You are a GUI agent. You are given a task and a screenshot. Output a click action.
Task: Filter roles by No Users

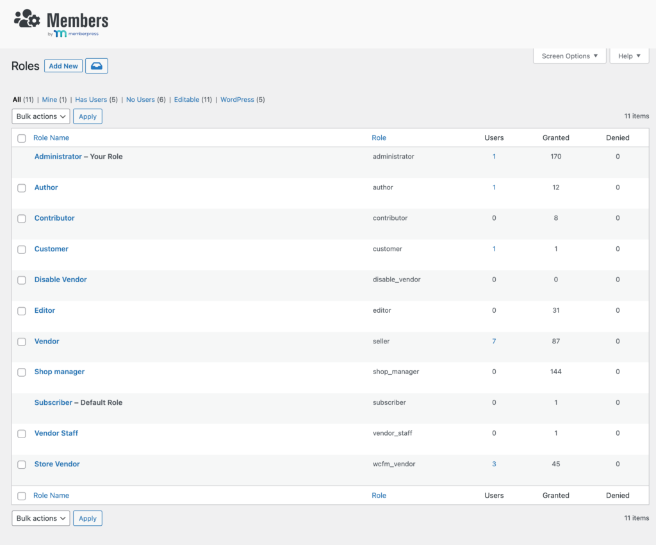coord(140,99)
